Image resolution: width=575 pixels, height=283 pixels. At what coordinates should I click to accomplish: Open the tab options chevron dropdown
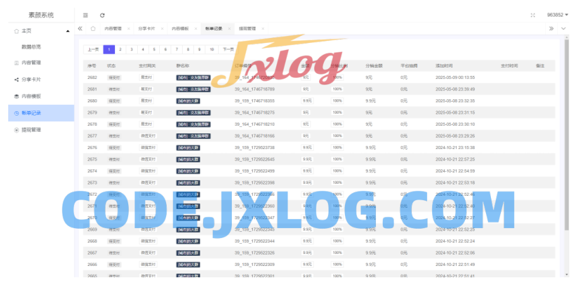point(564,29)
